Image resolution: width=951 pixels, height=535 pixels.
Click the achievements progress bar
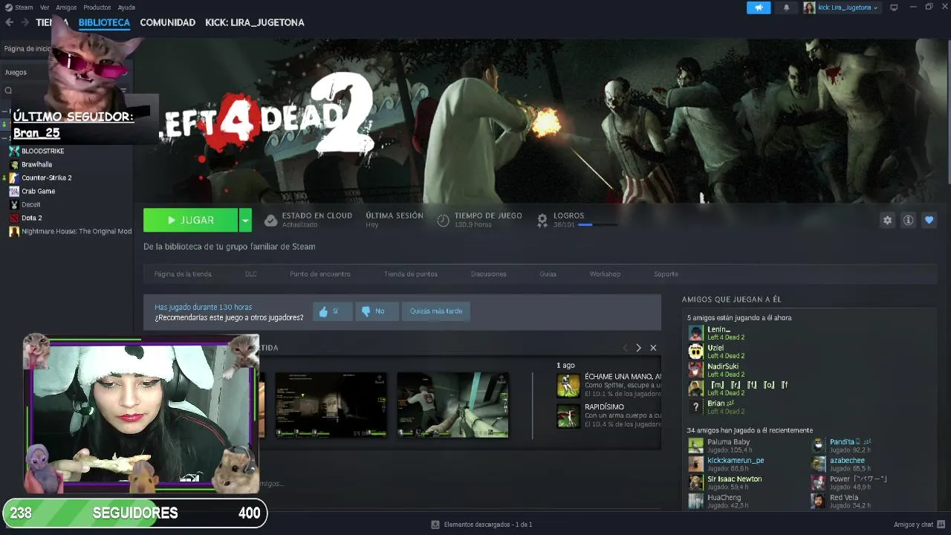[x=597, y=224]
